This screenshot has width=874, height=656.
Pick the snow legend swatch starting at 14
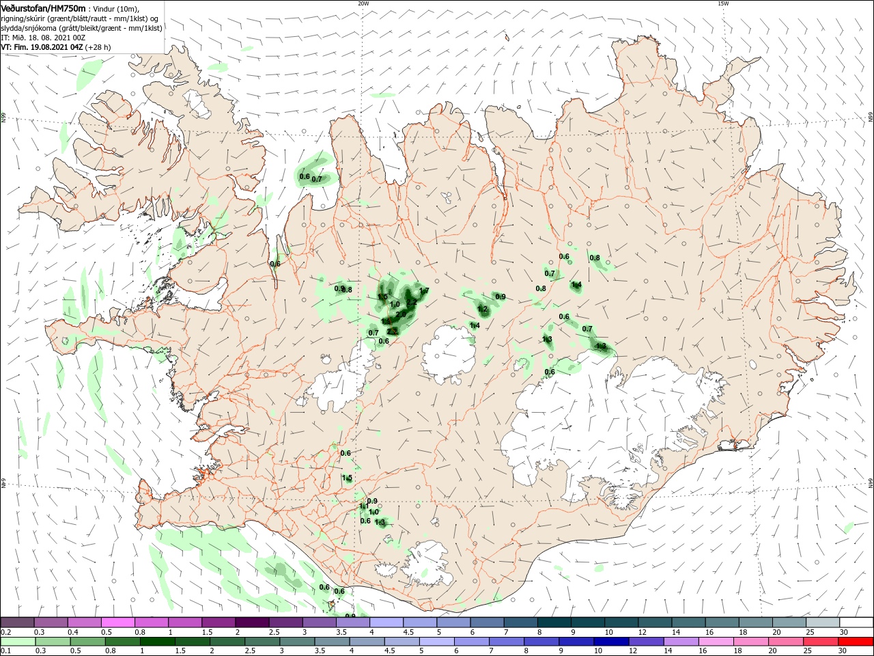(x=689, y=623)
